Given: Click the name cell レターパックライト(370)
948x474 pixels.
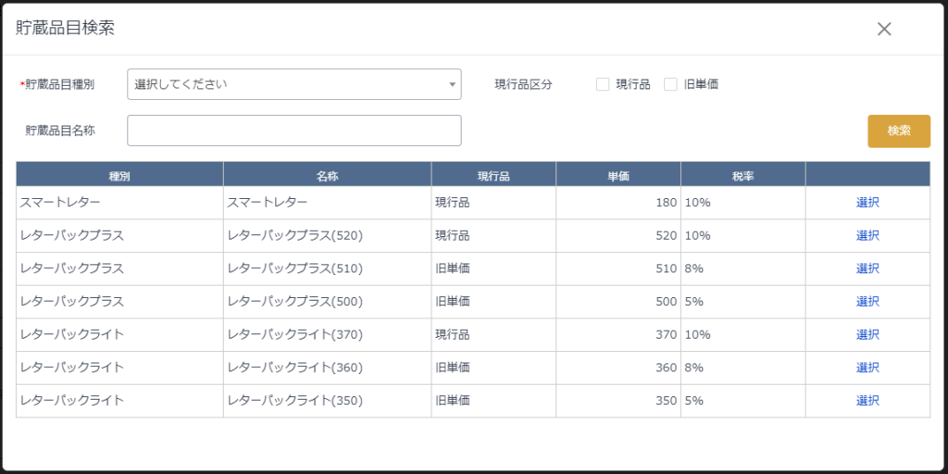Looking at the screenshot, I should [x=327, y=334].
